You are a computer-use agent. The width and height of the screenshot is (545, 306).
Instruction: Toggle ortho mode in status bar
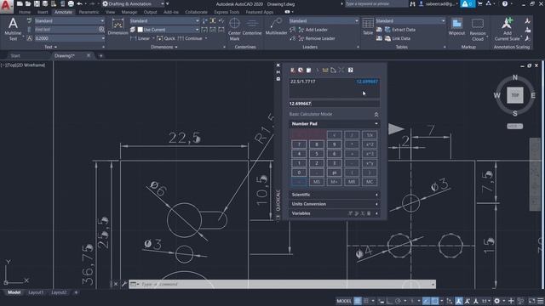(x=389, y=301)
